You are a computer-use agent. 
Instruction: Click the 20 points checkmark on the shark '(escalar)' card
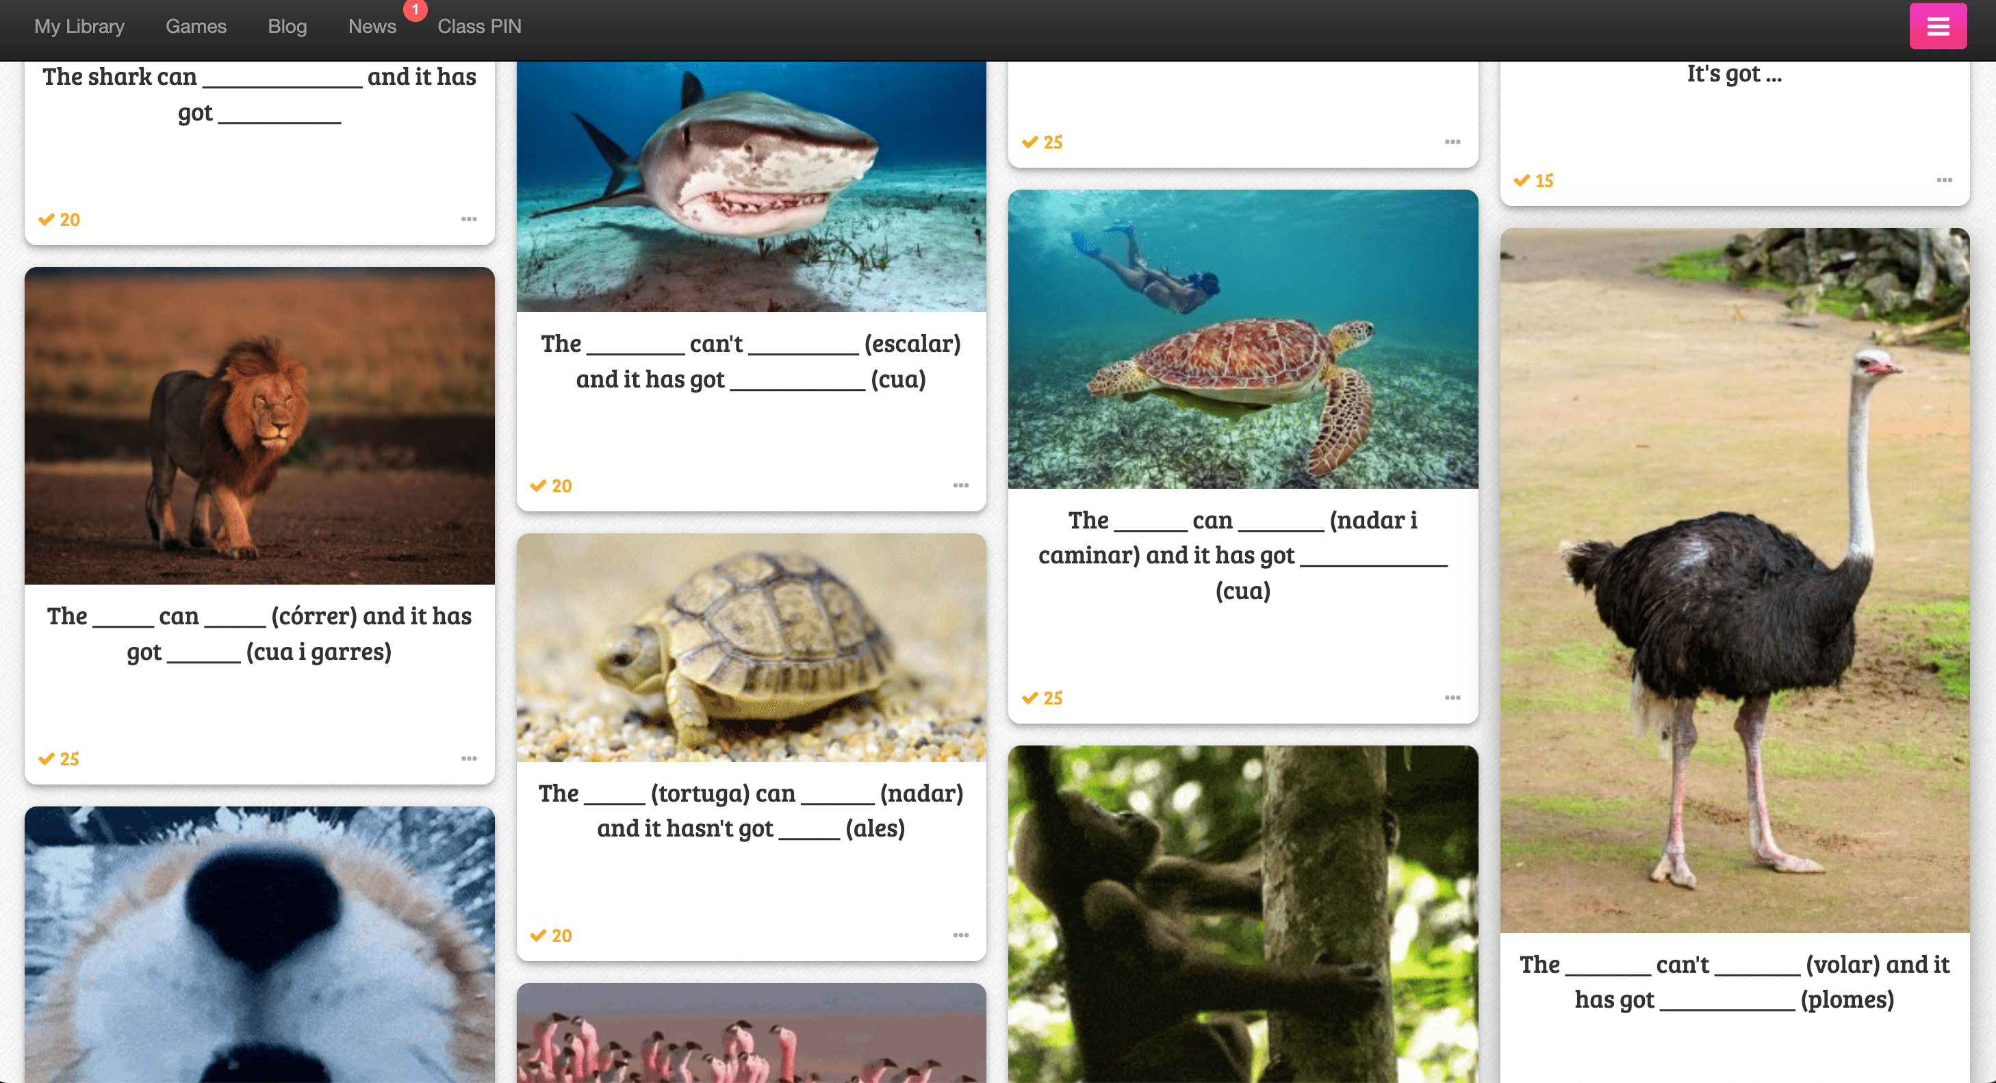[x=551, y=486]
